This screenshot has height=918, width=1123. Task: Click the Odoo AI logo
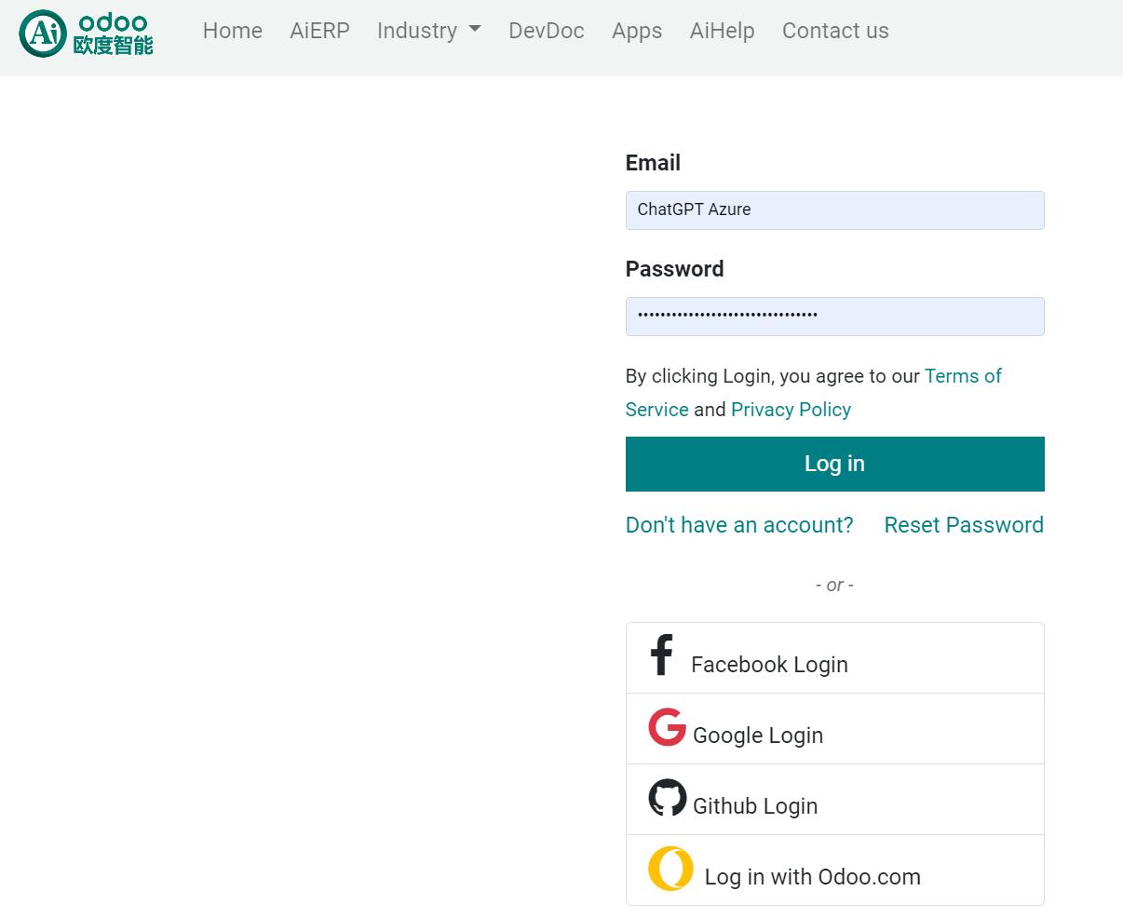pyautogui.click(x=87, y=34)
